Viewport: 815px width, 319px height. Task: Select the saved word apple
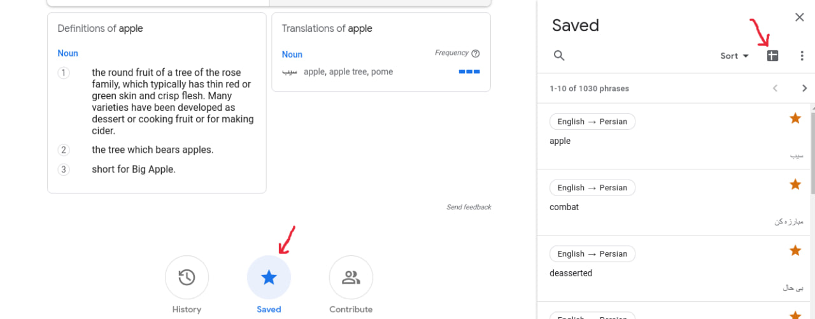560,141
